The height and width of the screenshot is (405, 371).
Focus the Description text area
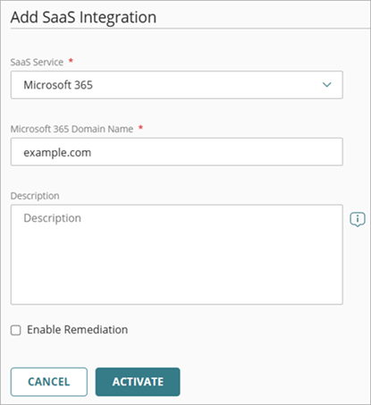(177, 255)
